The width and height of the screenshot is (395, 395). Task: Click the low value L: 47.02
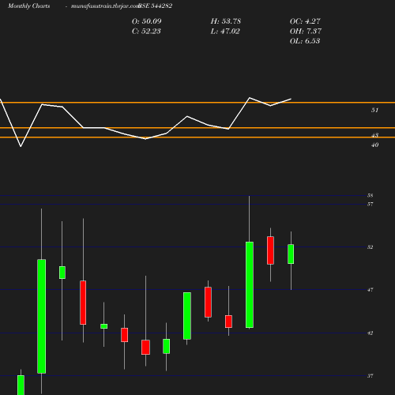click(x=225, y=32)
